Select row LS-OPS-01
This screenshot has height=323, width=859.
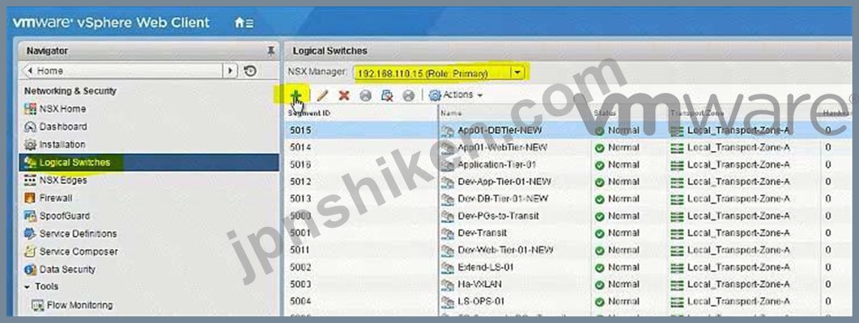pos(568,301)
